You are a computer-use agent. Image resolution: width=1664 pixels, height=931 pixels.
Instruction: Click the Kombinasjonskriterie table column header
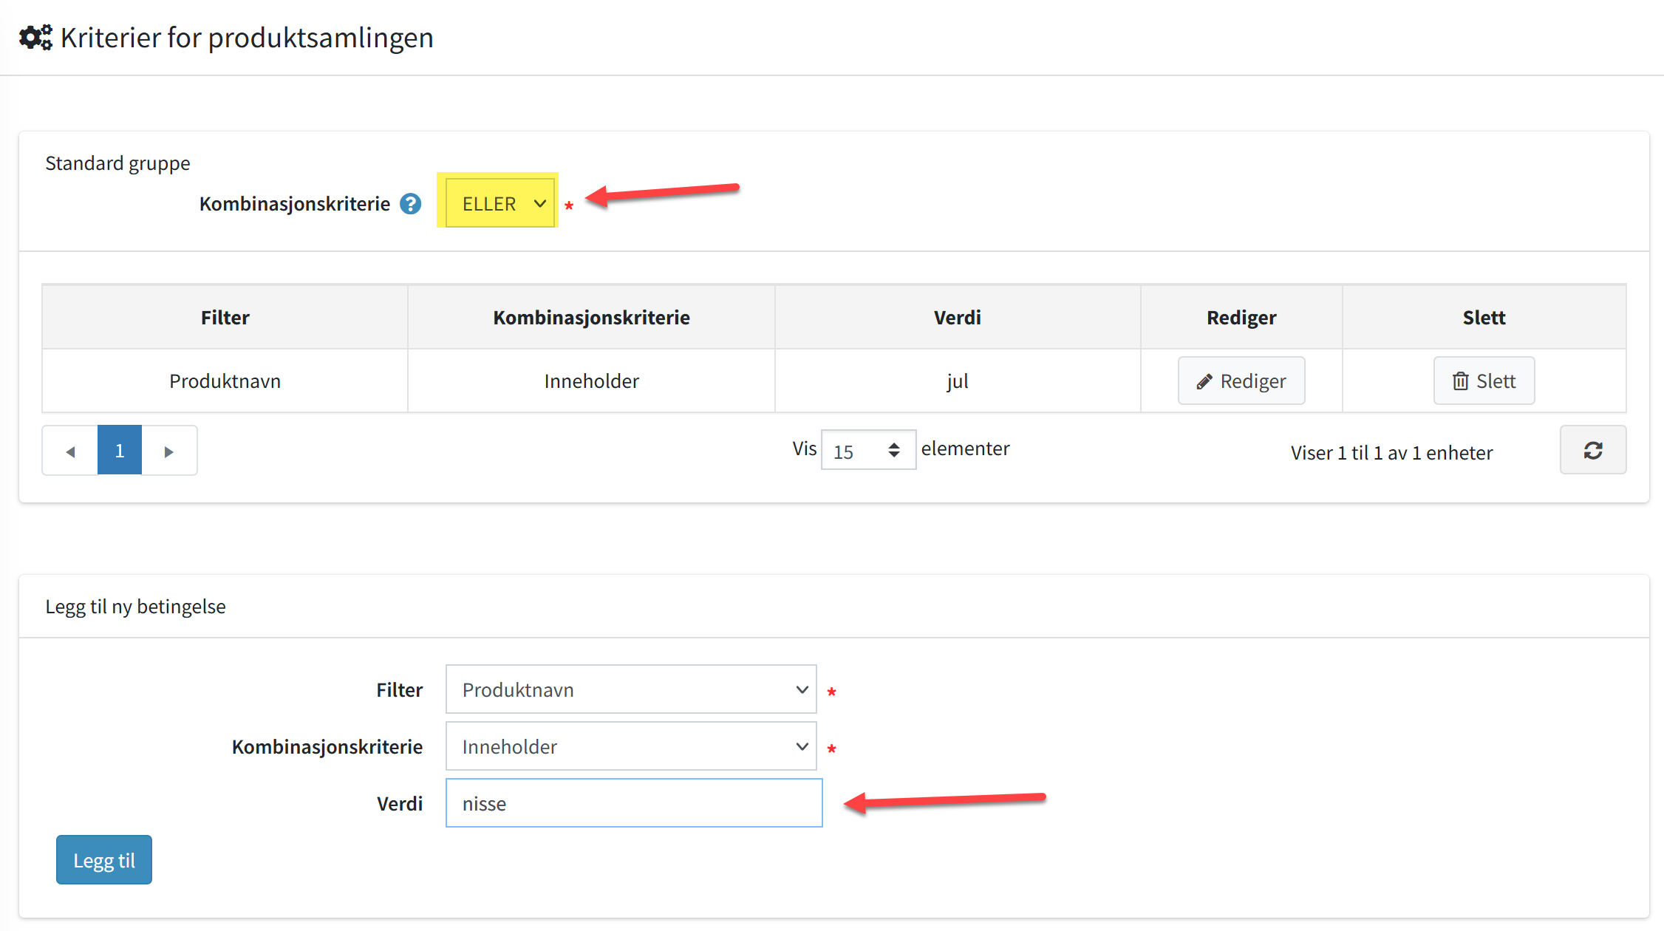(591, 318)
